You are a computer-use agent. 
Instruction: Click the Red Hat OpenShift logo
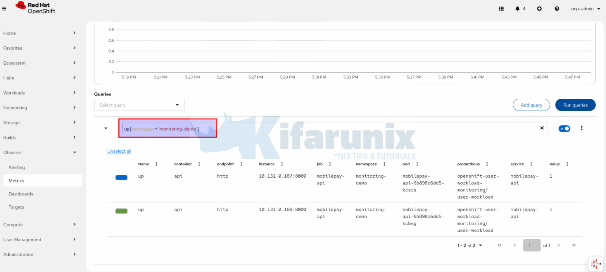pos(35,8)
